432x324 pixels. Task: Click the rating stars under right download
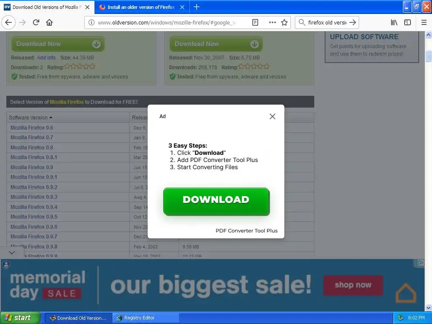[254, 66]
